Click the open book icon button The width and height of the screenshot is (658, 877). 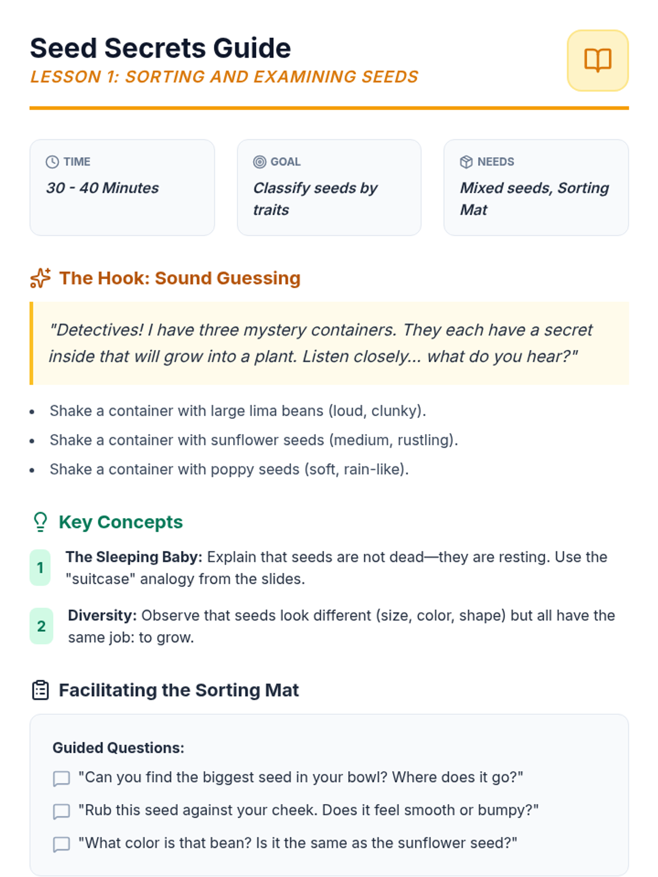click(597, 60)
